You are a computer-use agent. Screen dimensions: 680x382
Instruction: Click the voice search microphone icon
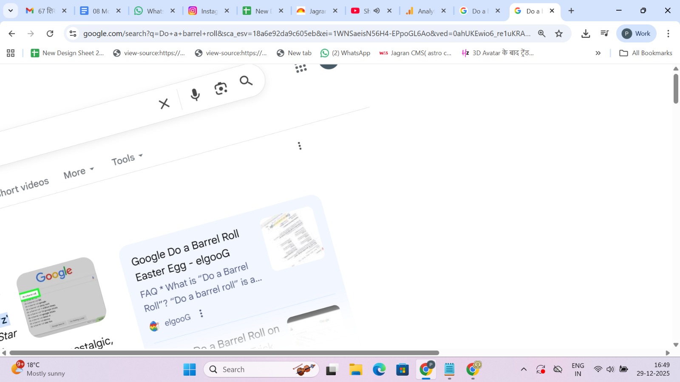195,94
